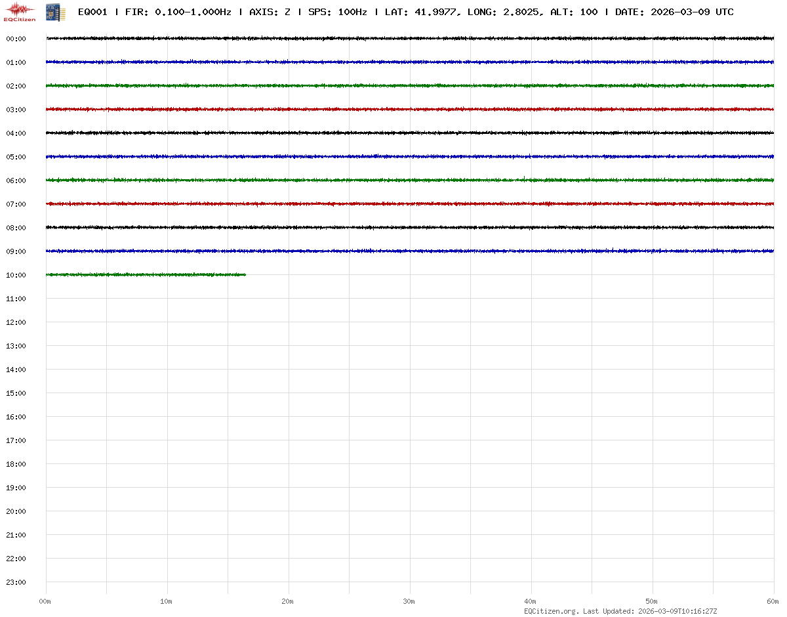This screenshot has height=617, width=787.
Task: Click the 60m mark on the time axis
Action: 773,601
